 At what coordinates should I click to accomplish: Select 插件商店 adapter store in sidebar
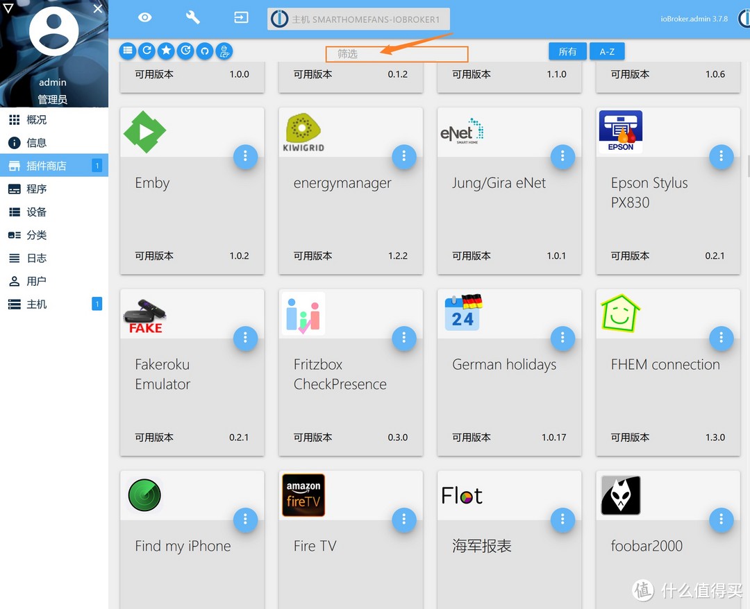pos(54,166)
